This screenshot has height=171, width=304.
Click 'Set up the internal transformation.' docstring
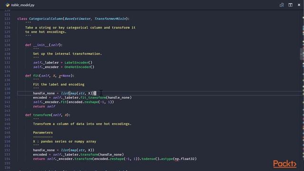point(67,54)
